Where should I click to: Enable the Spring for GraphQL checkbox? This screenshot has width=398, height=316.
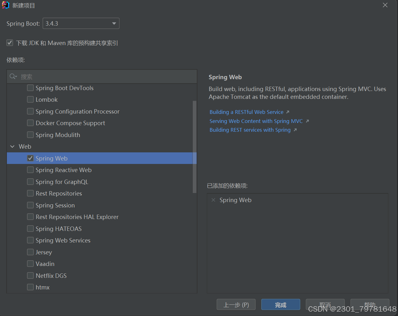(x=30, y=181)
